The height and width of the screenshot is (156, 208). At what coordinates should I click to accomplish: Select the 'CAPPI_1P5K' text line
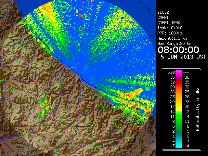169,23
